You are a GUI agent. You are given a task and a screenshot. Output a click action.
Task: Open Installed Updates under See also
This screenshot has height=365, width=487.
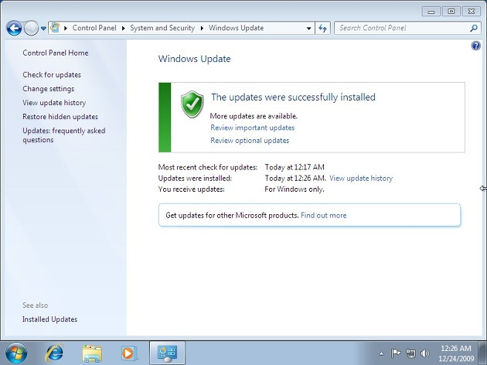click(x=49, y=319)
